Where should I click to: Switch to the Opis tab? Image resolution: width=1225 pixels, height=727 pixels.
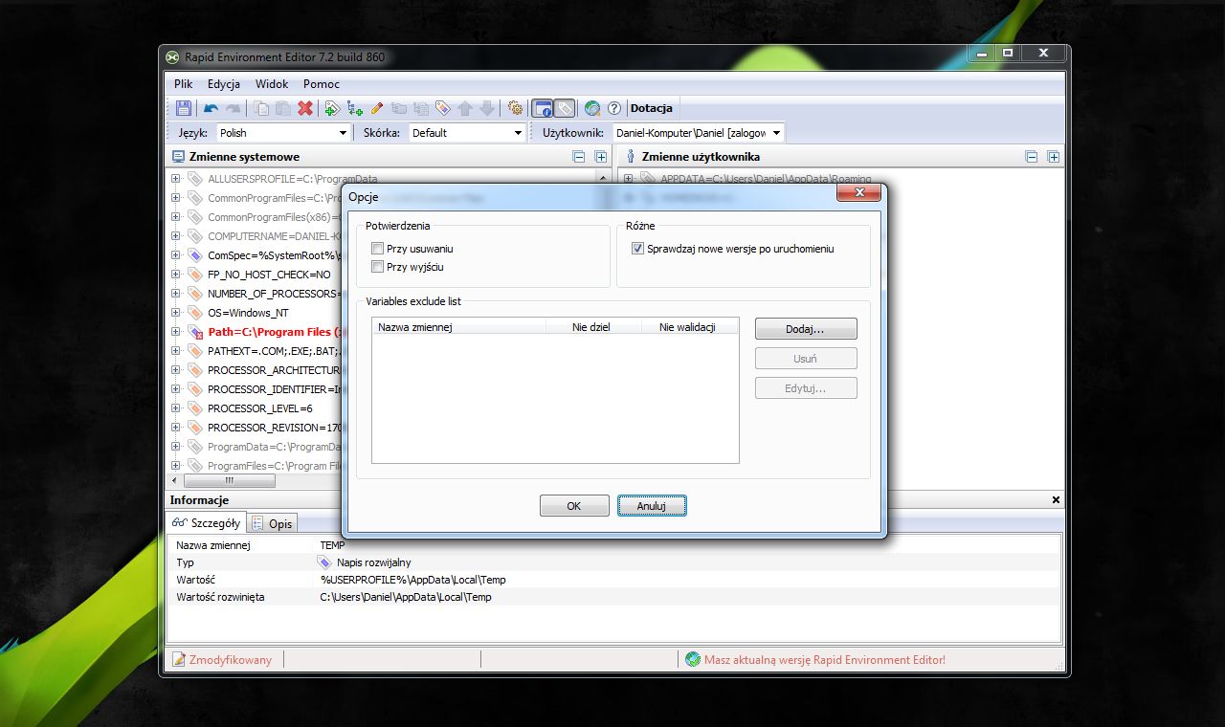click(x=273, y=523)
